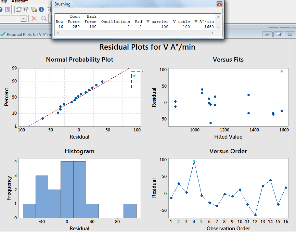Click the red X cancel icon
The height and width of the screenshot is (232, 296).
coord(34,18)
